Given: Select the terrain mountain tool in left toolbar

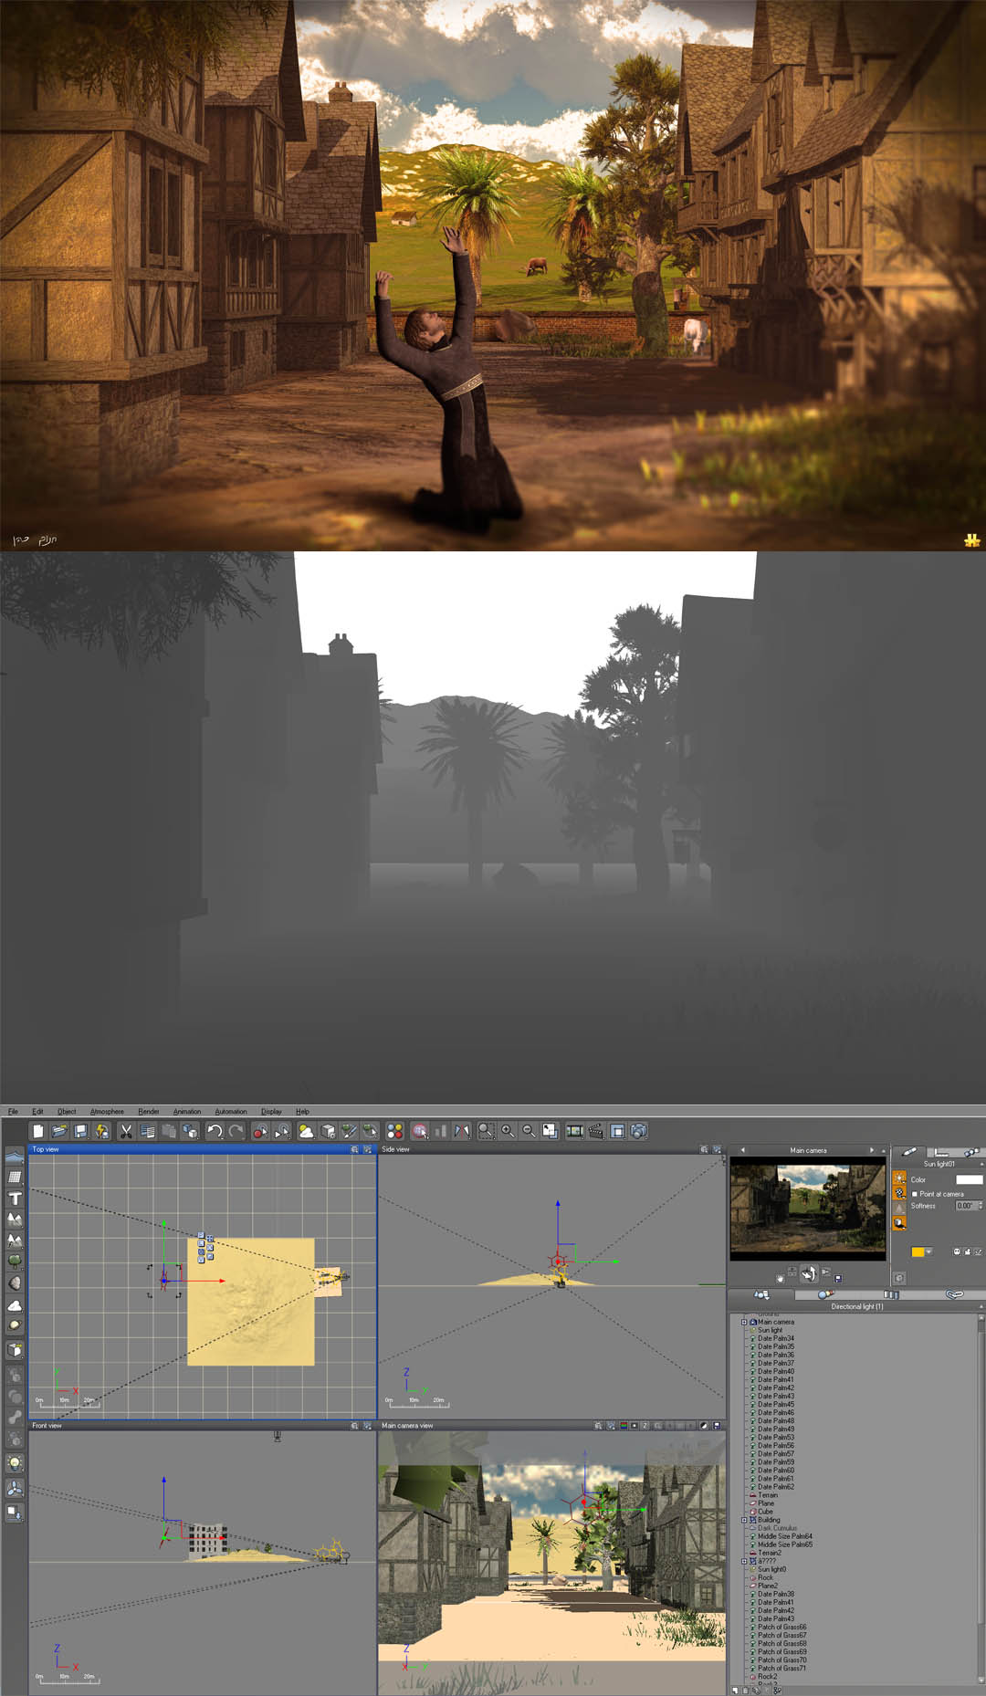Looking at the screenshot, I should click(15, 1220).
